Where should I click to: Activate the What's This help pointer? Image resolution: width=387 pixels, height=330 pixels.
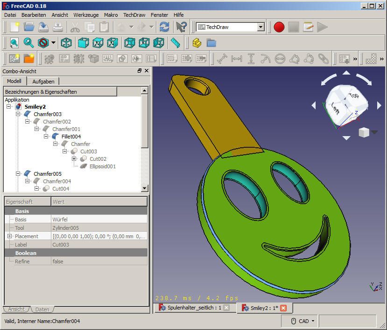click(x=182, y=27)
